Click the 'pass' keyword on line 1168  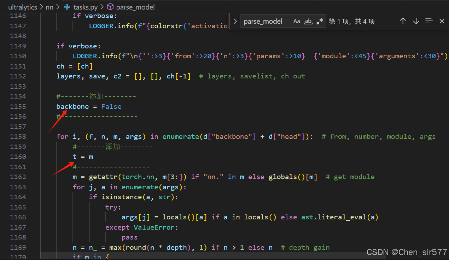130,237
